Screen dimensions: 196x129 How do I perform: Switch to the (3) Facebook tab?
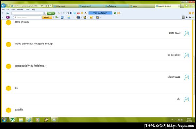[x=65, y=6]
